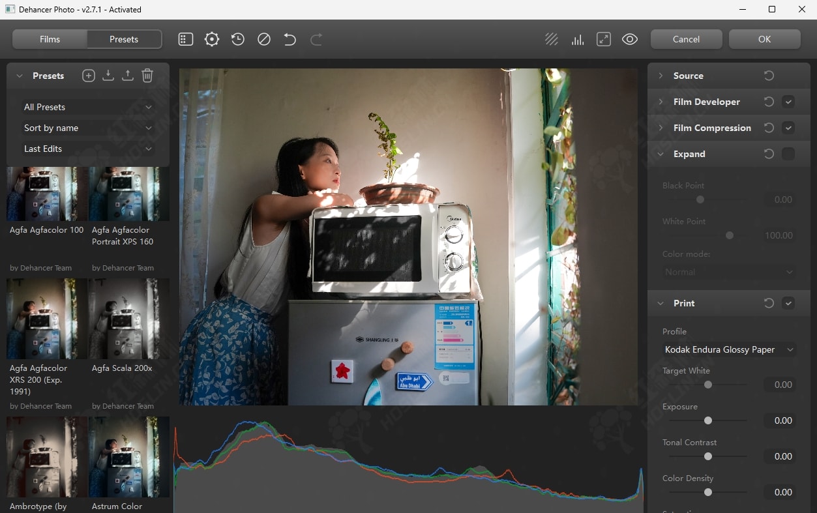The height and width of the screenshot is (513, 817).
Task: Reset the Source section
Action: pos(769,76)
